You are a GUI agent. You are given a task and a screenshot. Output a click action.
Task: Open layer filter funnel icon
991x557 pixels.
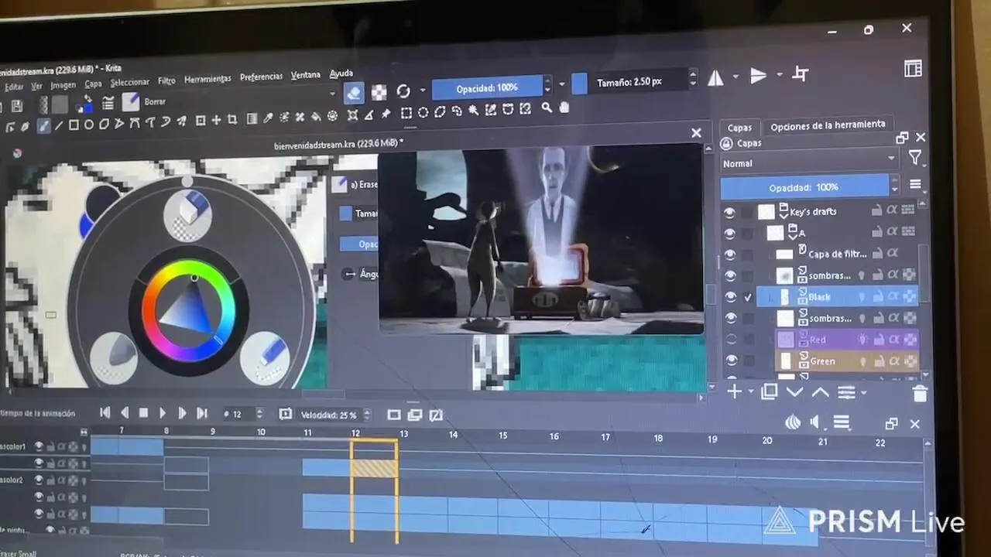[x=915, y=158]
